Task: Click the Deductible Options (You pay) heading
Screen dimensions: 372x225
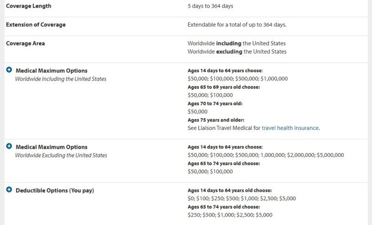Action: pos(55,191)
